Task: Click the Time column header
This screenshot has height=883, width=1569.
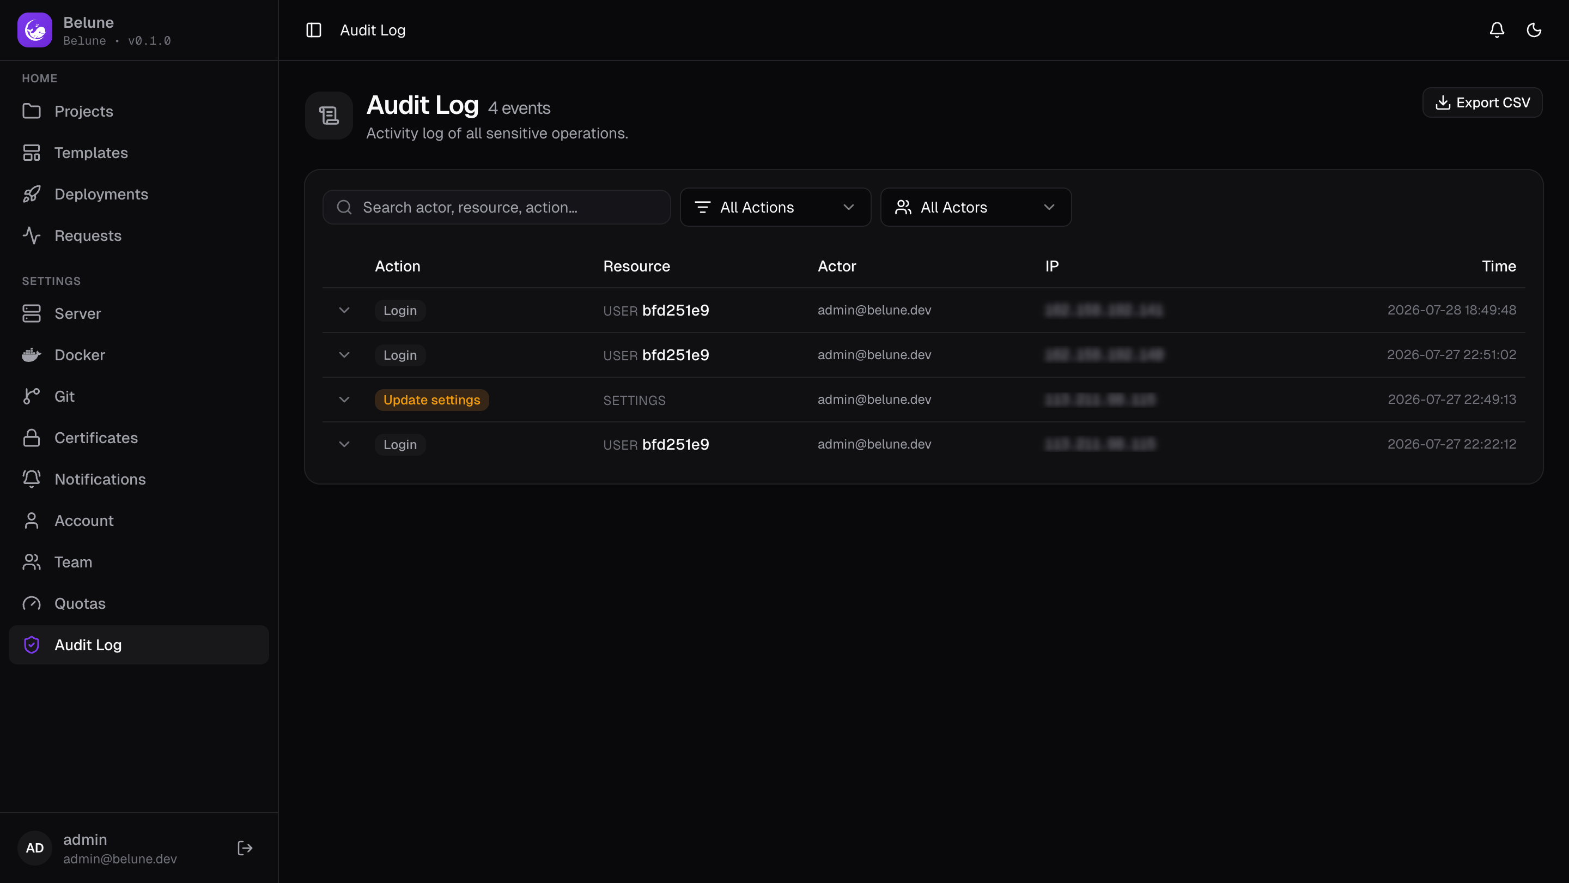Action: 1499,265
